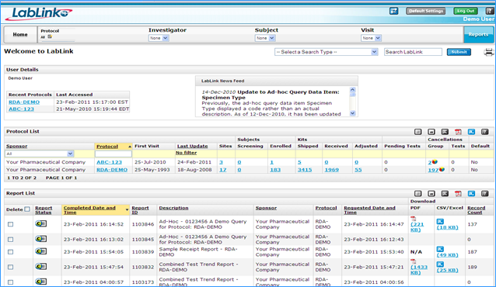Click pie chart icon in RDA-DEMO row
Image resolution: width=496 pixels, height=287 pixels.
442,170
